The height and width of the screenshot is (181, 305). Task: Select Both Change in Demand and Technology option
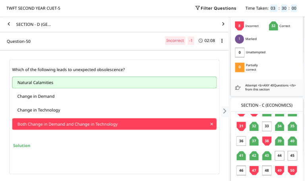[114, 124]
